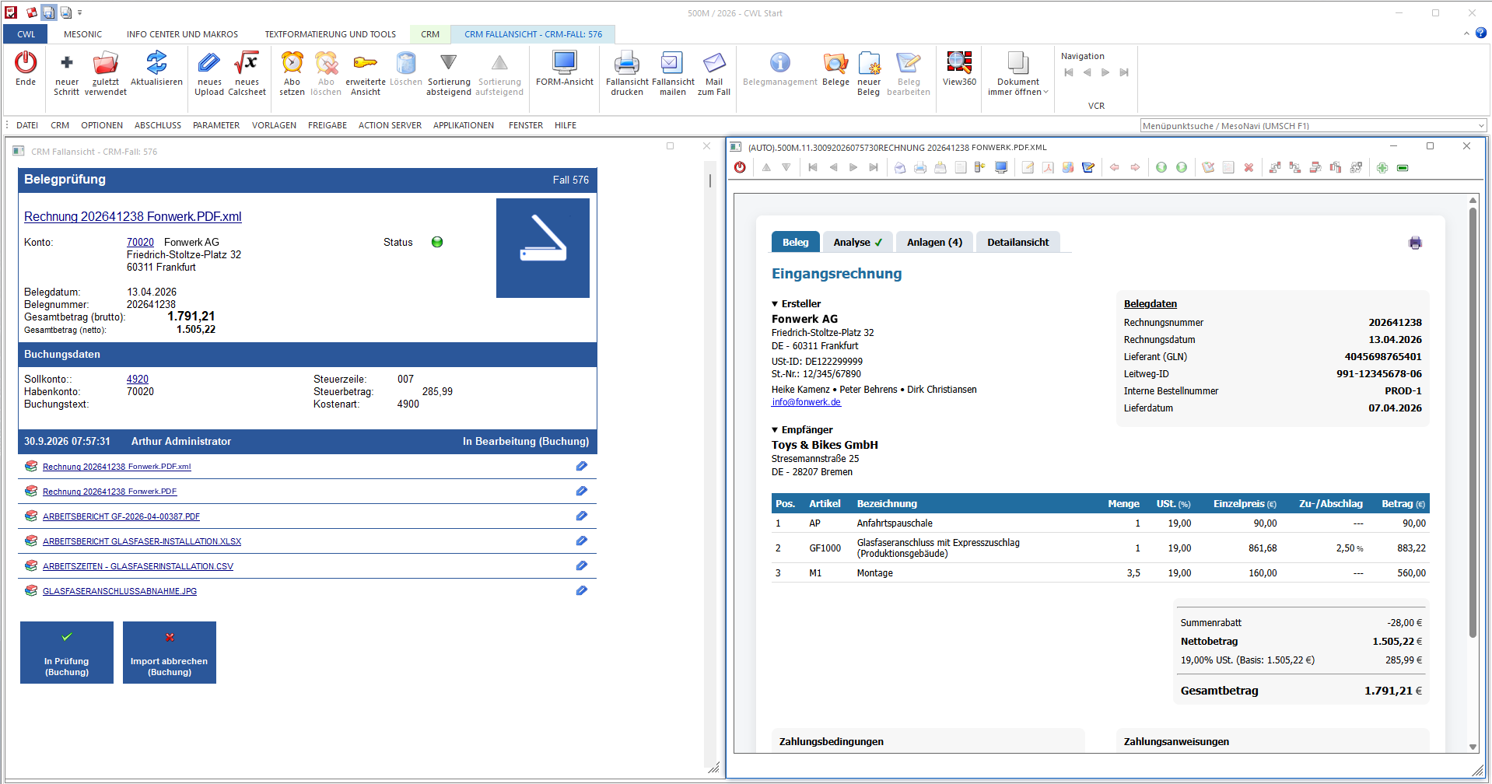The width and height of the screenshot is (1492, 784).
Task: Click the printer icon in Eingangsrechnung viewer
Action: pos(1415,243)
